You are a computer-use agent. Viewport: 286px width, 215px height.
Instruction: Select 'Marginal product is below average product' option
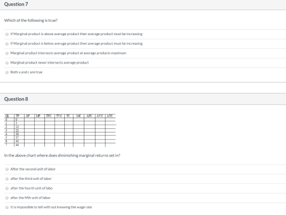click(x=7, y=44)
